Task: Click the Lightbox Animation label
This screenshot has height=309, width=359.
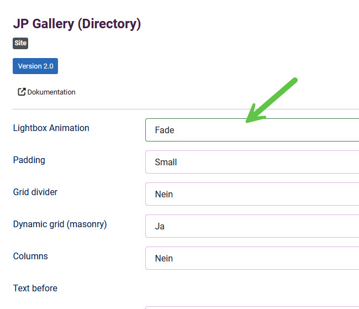Action: pyautogui.click(x=51, y=128)
